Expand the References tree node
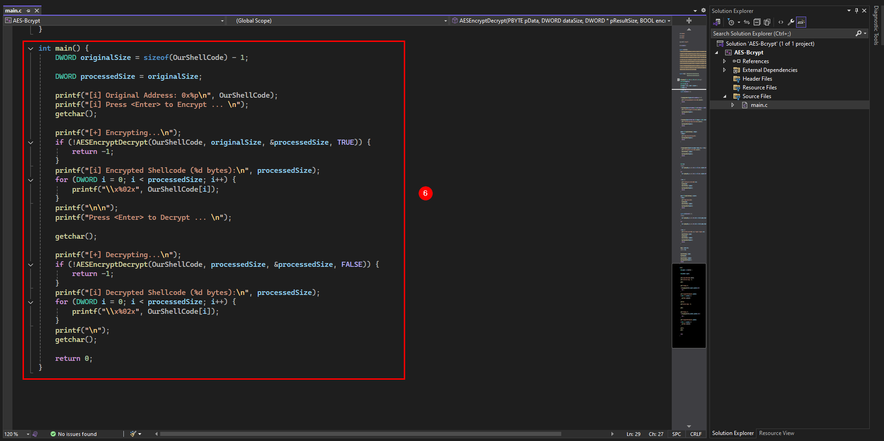 click(x=724, y=61)
